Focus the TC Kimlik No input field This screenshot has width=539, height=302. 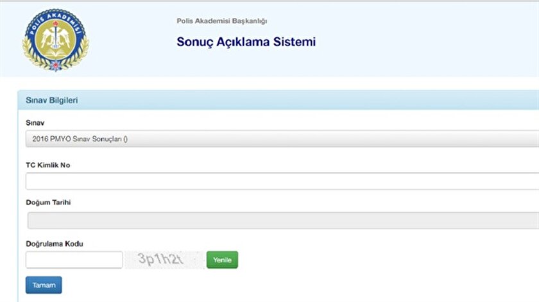pos(281,181)
